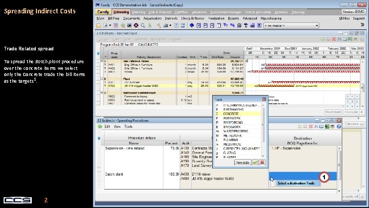
Task: Click the blue filter icon in Spreading Procedures header
Action: pos(99,139)
